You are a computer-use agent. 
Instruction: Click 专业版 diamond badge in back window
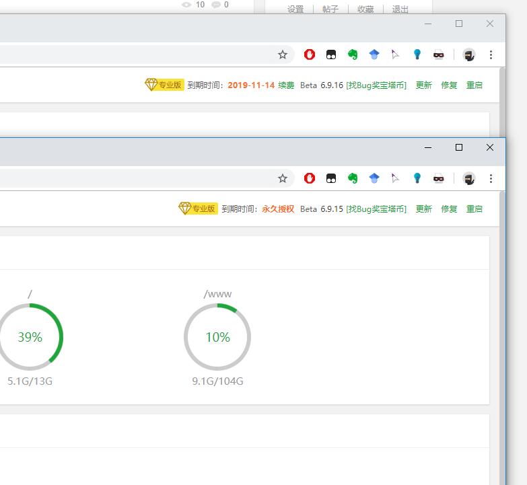164,85
